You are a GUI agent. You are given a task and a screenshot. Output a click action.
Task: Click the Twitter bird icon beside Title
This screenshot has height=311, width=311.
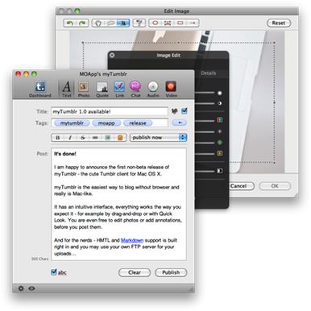(x=175, y=111)
